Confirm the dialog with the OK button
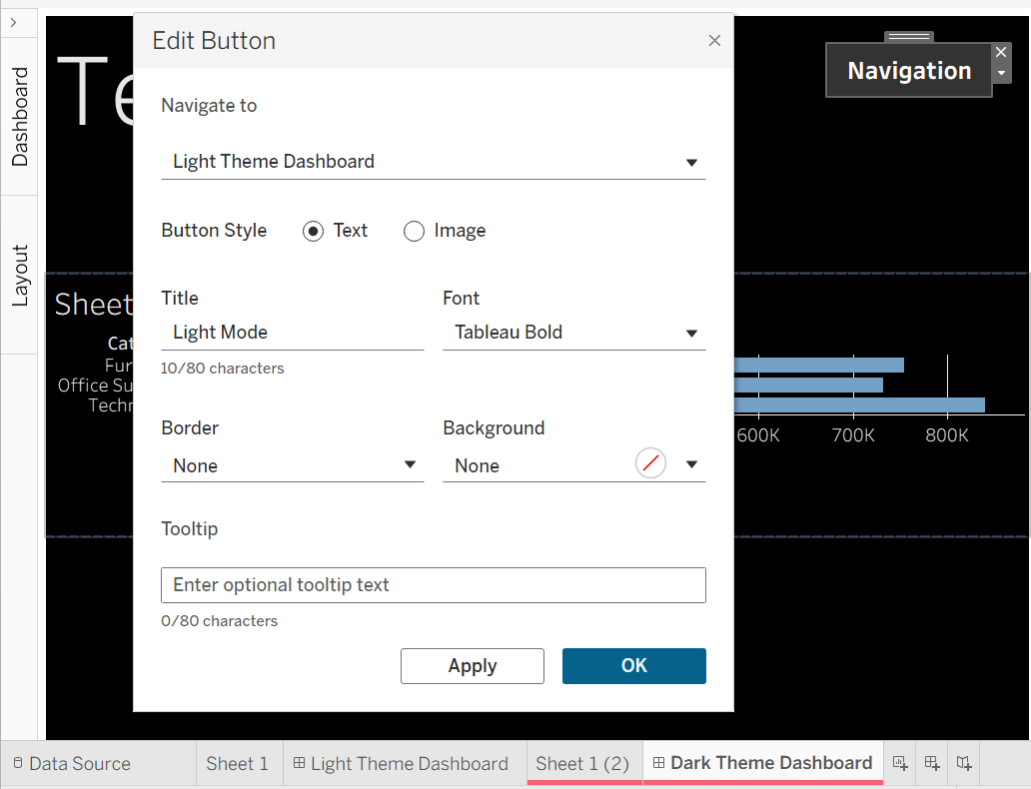Screen dimensions: 1031x789 click(633, 666)
